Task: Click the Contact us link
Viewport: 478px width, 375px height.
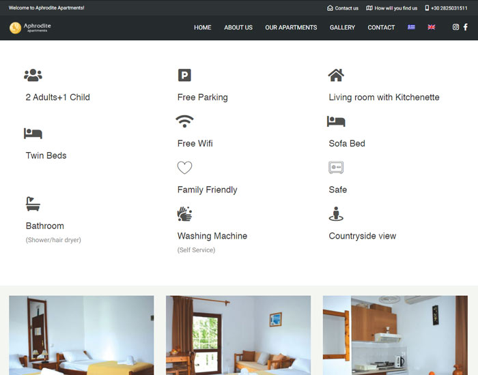Action: 343,8
